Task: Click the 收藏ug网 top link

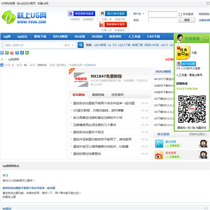Action: click(43, 3)
